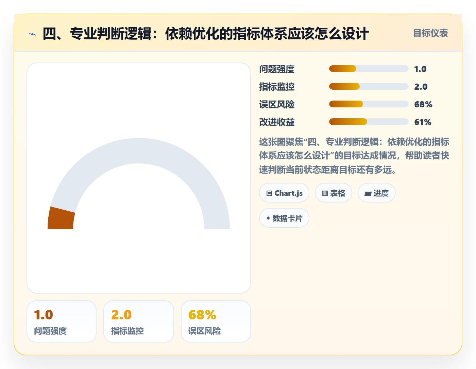
Task: Click the lightning bolt icon in header
Action: coord(32,34)
